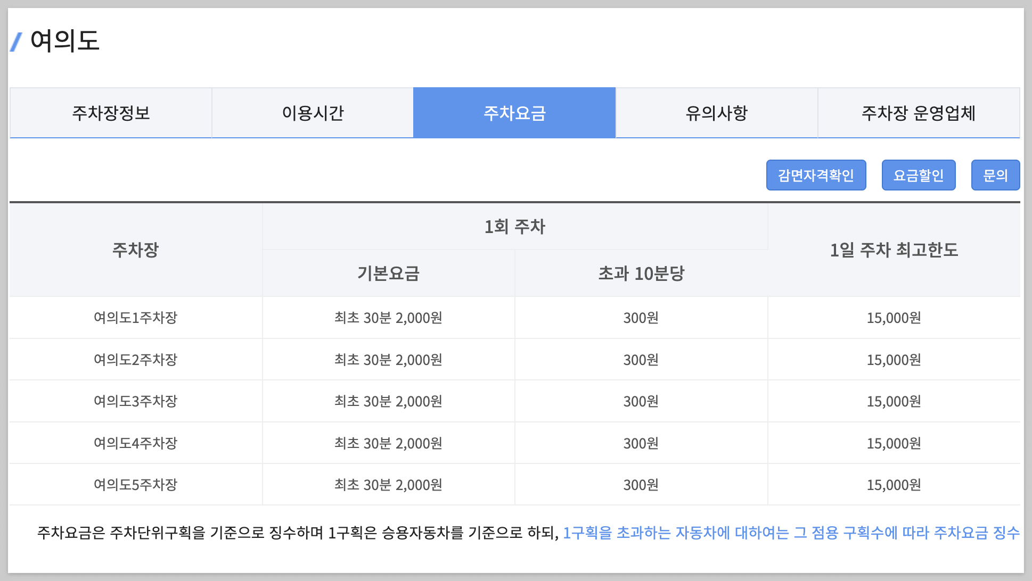Screen dimensions: 1032x581
Task: Click the 기본요금 column header
Action: tap(388, 273)
